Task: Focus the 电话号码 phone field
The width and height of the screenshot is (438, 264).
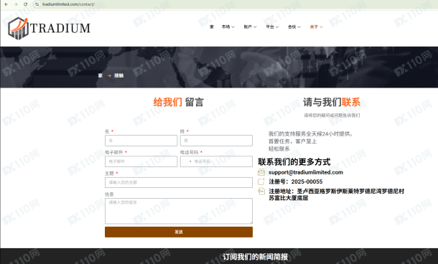Action: pyautogui.click(x=216, y=161)
